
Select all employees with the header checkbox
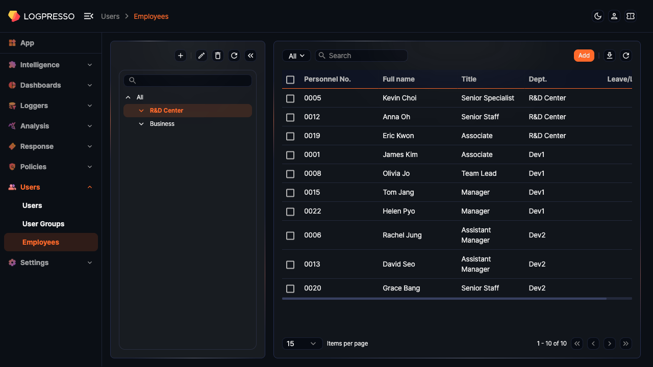[290, 80]
